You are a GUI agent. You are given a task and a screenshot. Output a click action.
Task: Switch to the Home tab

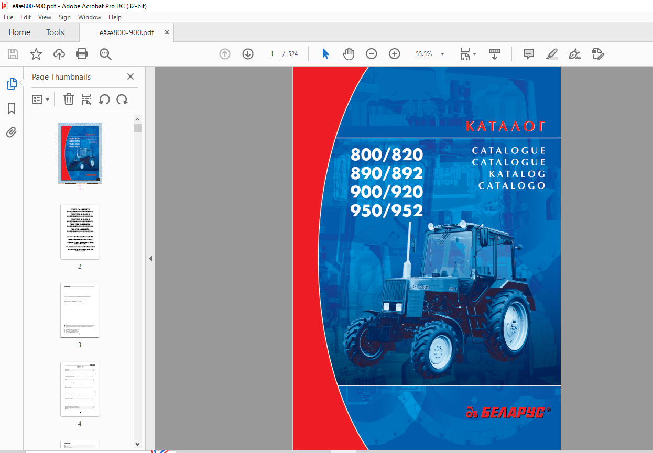[x=19, y=32]
